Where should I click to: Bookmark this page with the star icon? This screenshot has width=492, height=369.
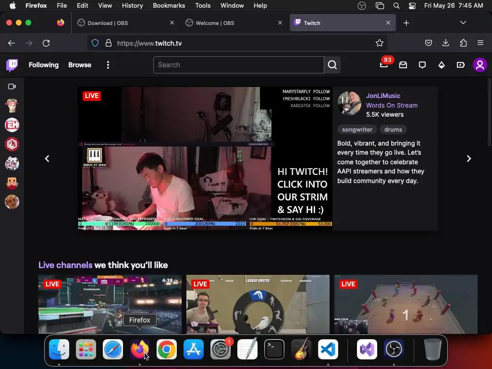tap(380, 43)
